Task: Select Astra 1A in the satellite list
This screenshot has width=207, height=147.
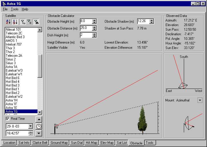Action: tap(21, 67)
